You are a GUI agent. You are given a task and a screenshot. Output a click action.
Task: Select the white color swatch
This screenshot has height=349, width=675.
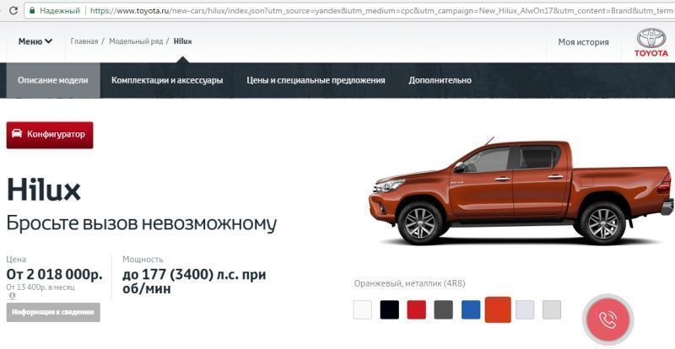point(363,310)
